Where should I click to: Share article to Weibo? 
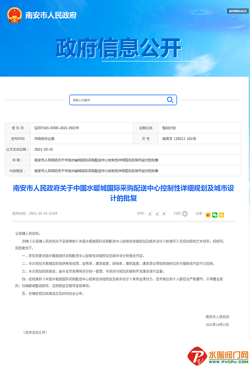208,215
